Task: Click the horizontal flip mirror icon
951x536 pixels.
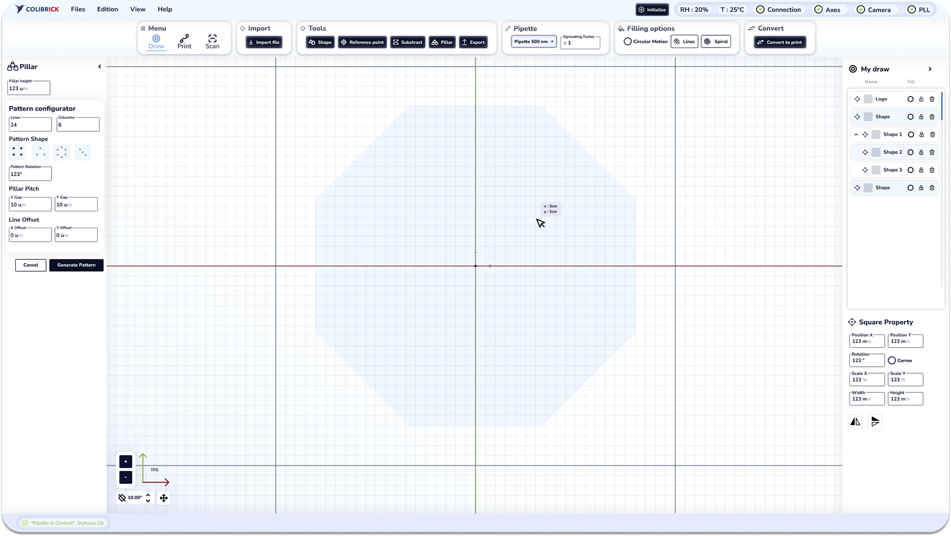Action: (855, 422)
